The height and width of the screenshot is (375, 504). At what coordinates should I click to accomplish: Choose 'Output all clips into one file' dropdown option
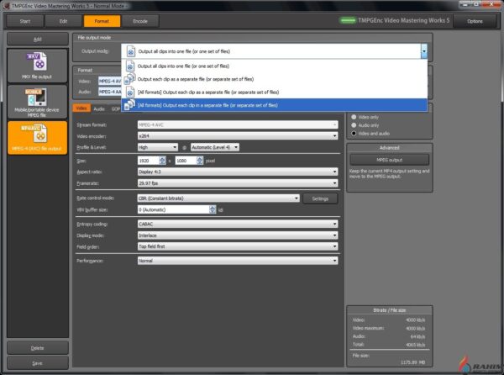coord(274,66)
